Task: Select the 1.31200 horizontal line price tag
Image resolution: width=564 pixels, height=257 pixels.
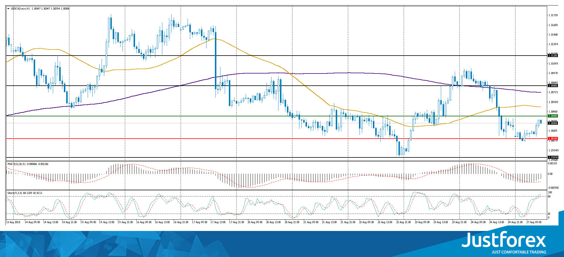Action: coord(553,55)
